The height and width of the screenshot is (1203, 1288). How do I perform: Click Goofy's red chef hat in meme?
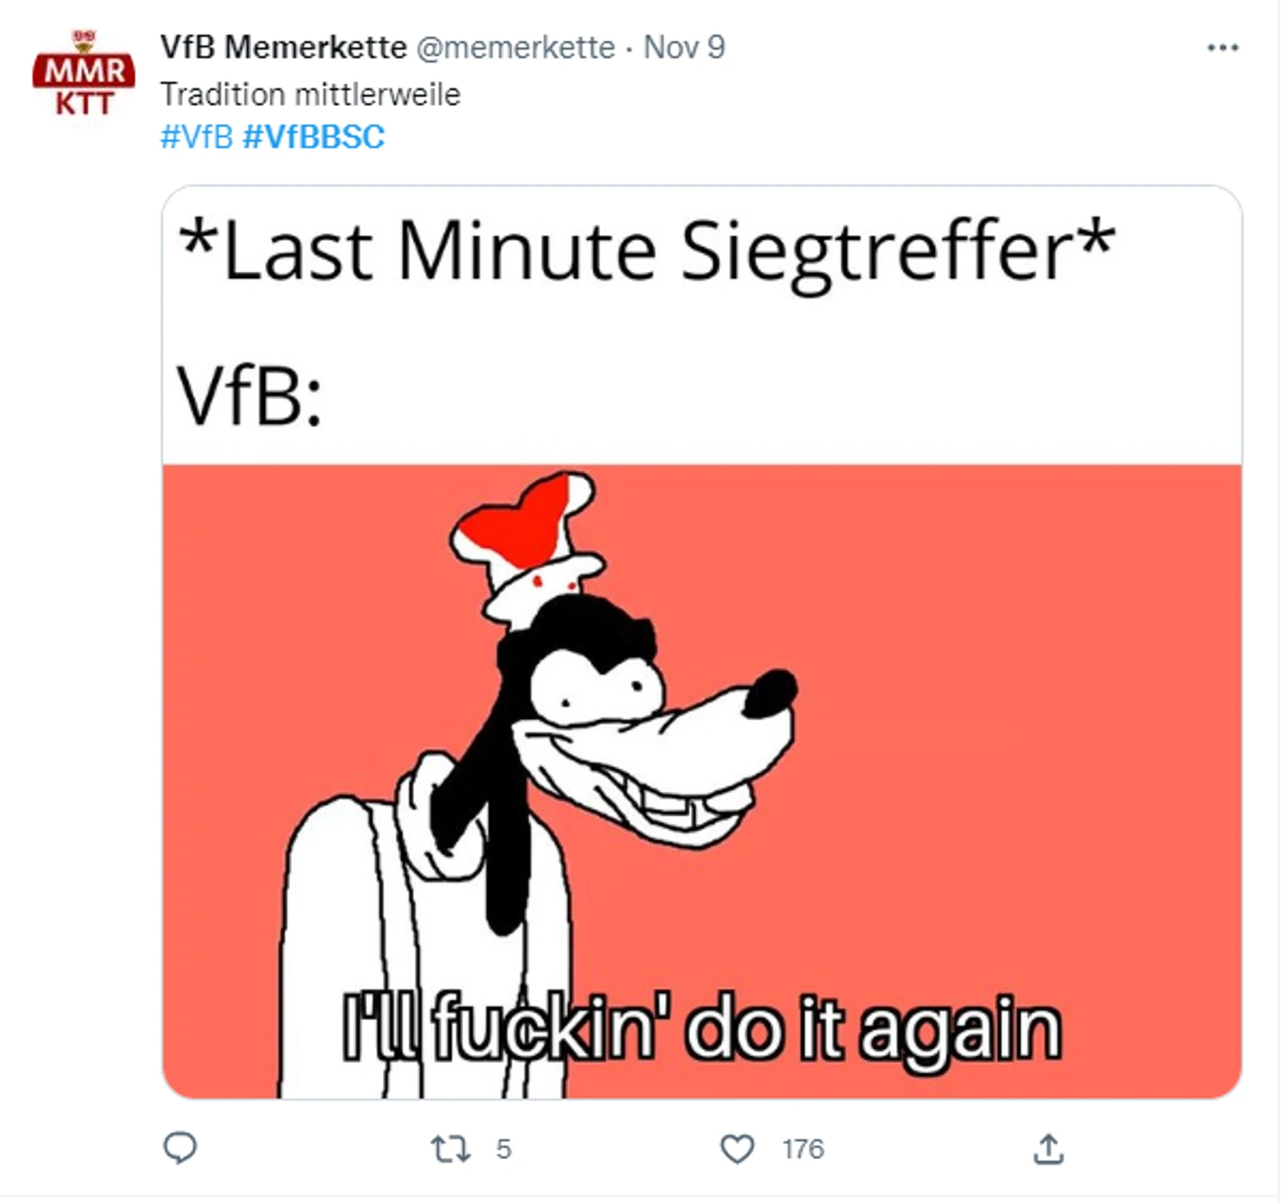528,545
